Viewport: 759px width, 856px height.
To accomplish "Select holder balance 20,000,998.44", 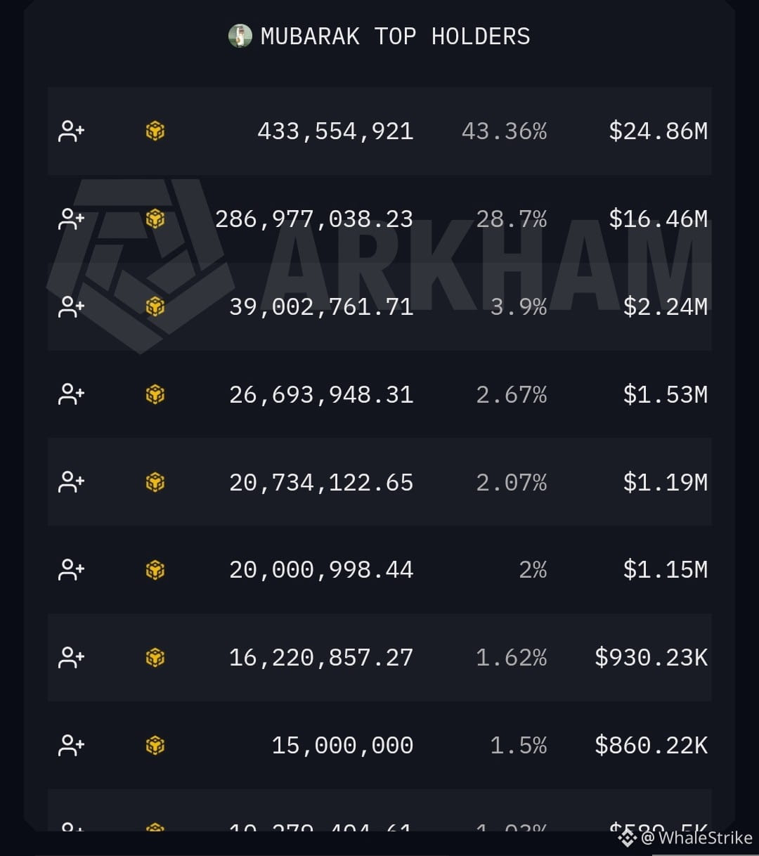I will coord(321,570).
